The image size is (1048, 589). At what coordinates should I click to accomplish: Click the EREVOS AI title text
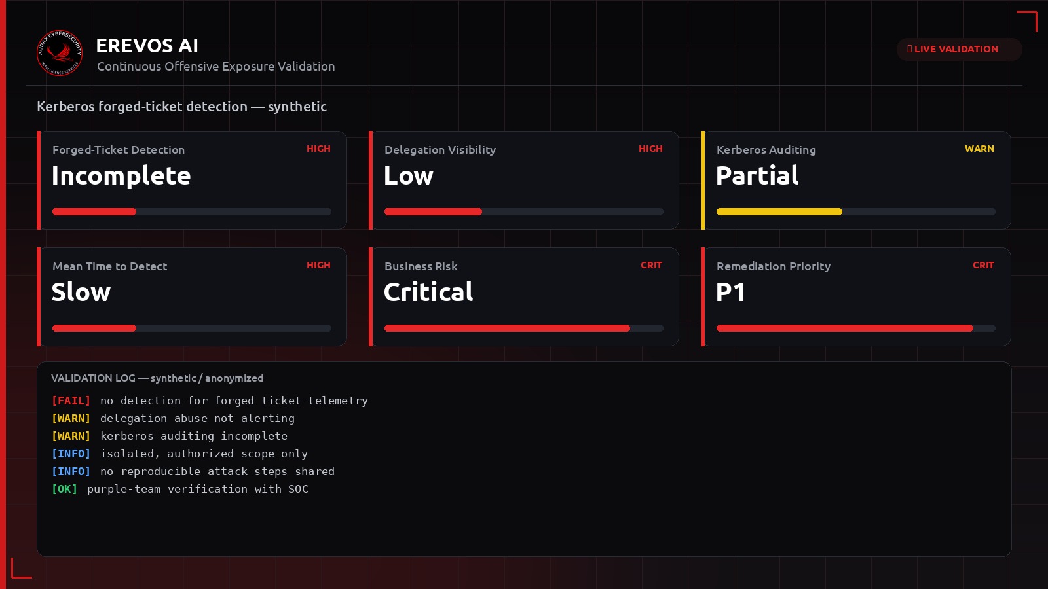(147, 46)
